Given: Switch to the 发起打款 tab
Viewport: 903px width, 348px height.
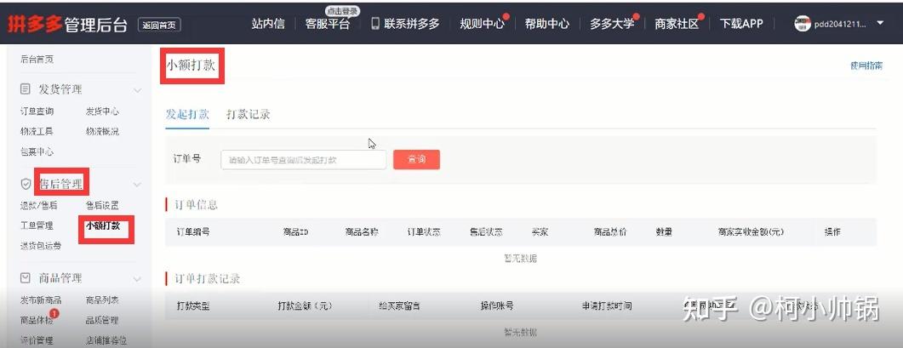Looking at the screenshot, I should pyautogui.click(x=187, y=114).
